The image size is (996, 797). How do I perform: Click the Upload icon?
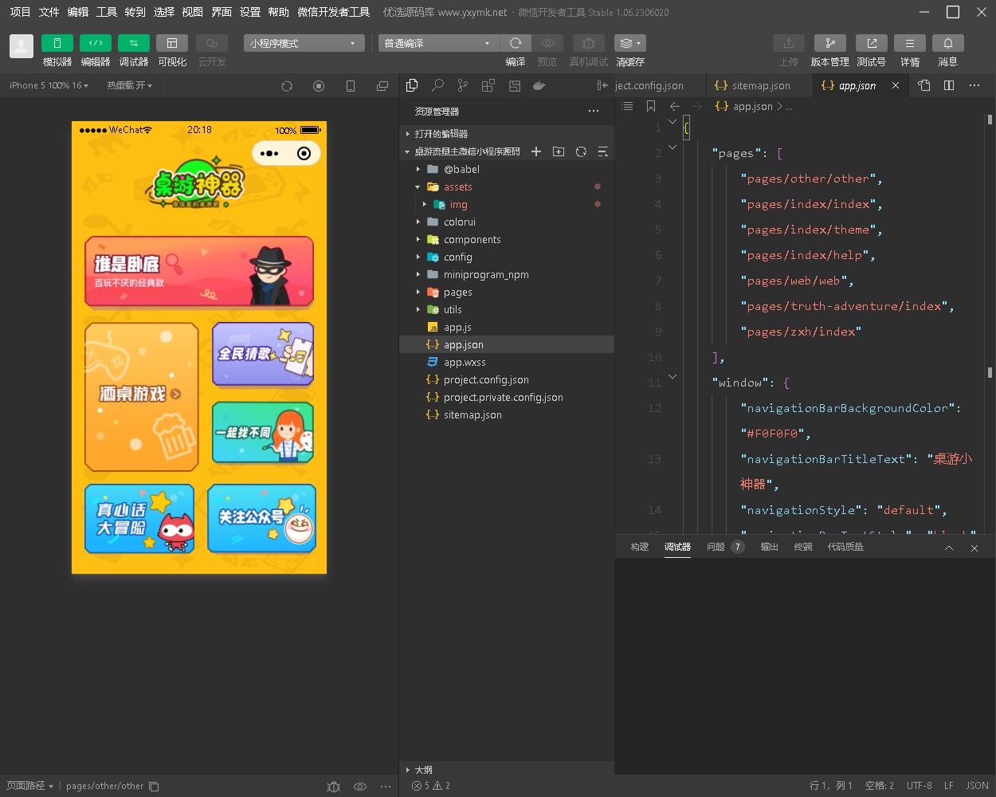tap(789, 43)
